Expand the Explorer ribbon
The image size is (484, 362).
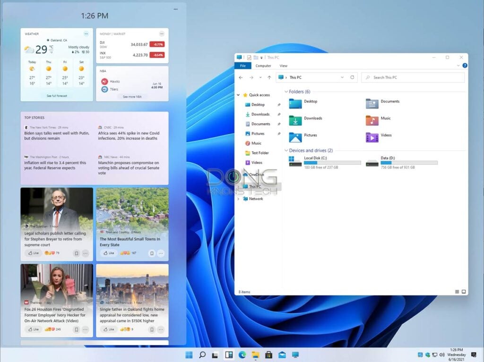click(x=458, y=66)
